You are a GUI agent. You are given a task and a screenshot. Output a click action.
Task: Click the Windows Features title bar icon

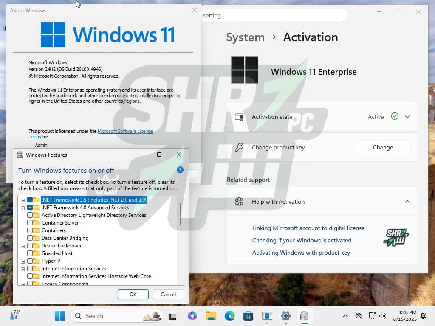point(20,155)
